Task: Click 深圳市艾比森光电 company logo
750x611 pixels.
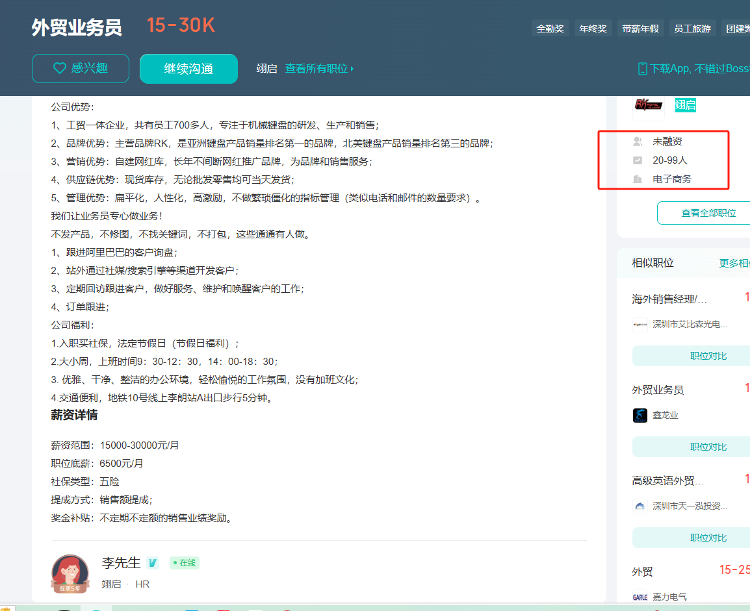Action: point(640,324)
